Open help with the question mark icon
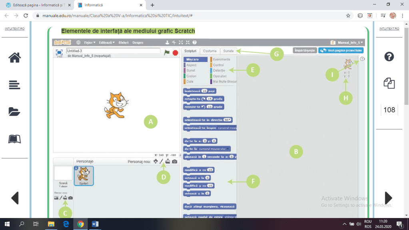This screenshot has height=230, width=409. [389, 56]
